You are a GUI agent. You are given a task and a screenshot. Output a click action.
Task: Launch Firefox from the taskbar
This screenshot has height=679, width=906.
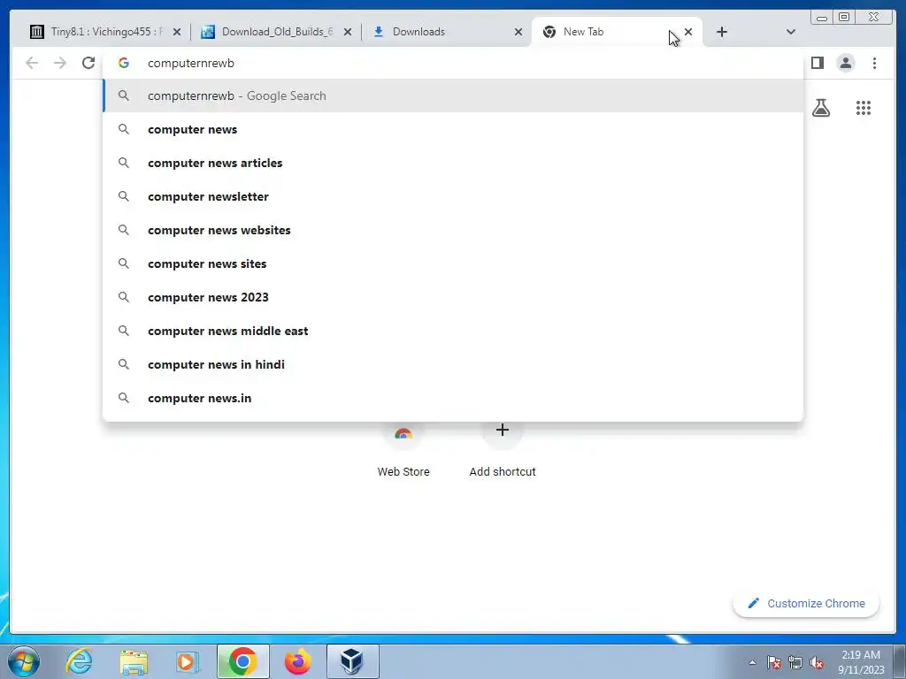point(297,661)
